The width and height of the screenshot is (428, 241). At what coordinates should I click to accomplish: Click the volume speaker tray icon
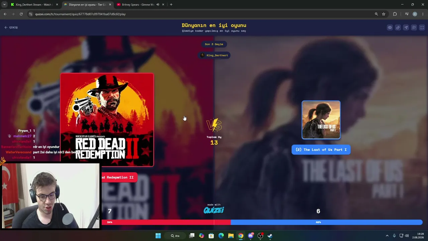(407, 236)
